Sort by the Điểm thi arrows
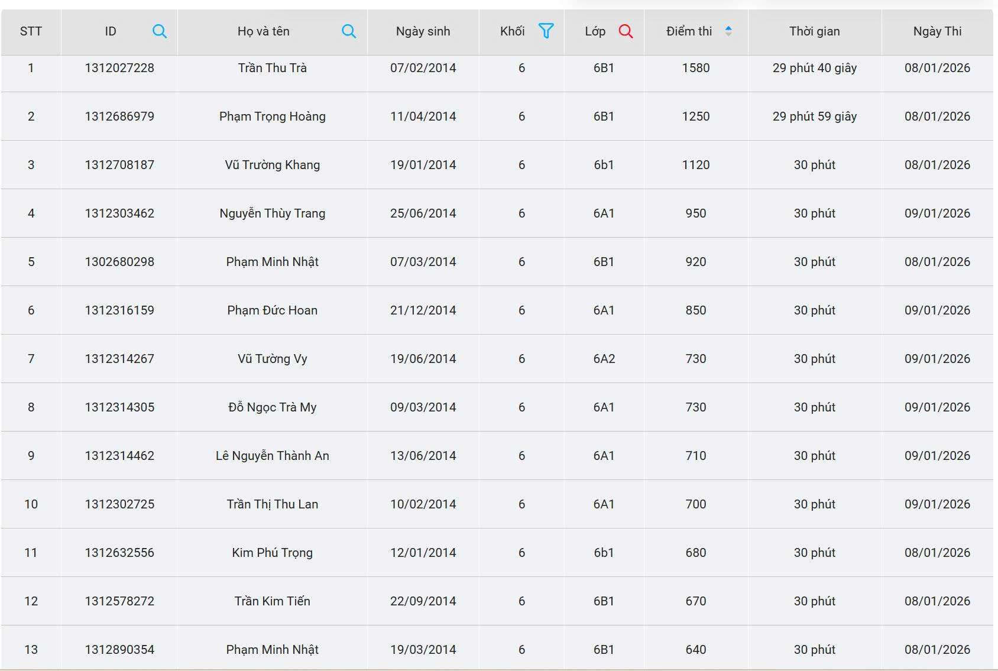The height and width of the screenshot is (671, 998). point(728,31)
